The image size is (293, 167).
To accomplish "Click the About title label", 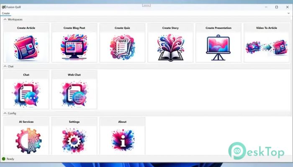I will pos(122,122).
